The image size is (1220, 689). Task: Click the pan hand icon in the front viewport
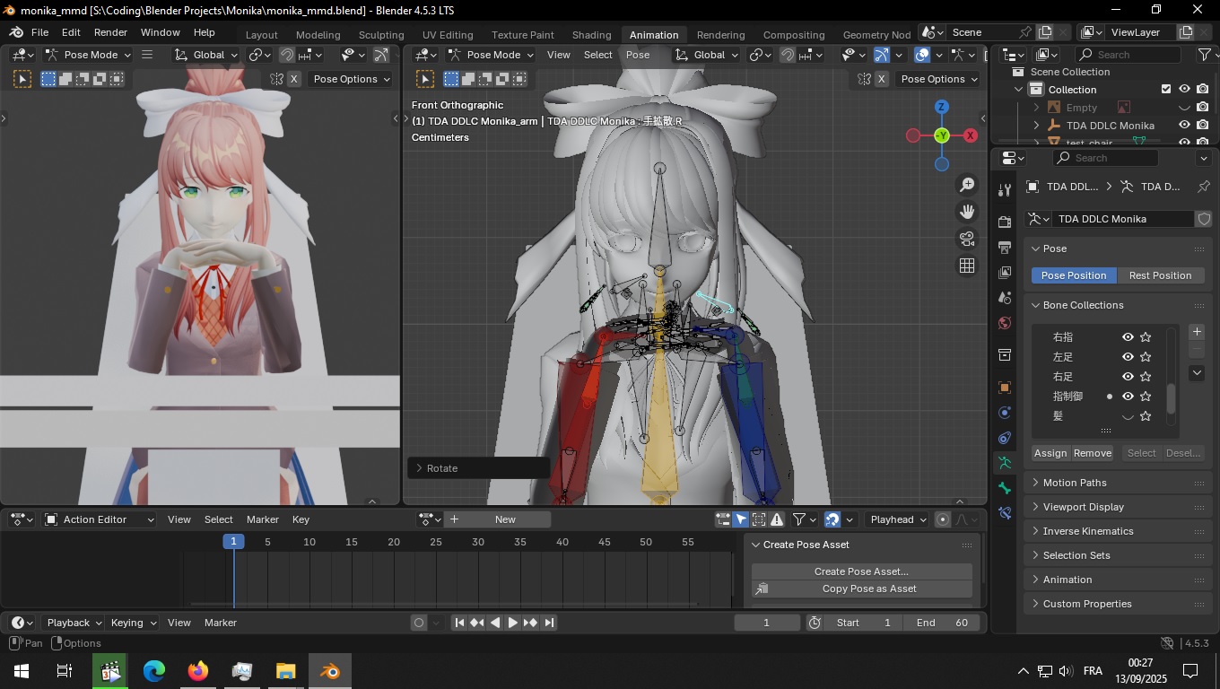pos(967,212)
